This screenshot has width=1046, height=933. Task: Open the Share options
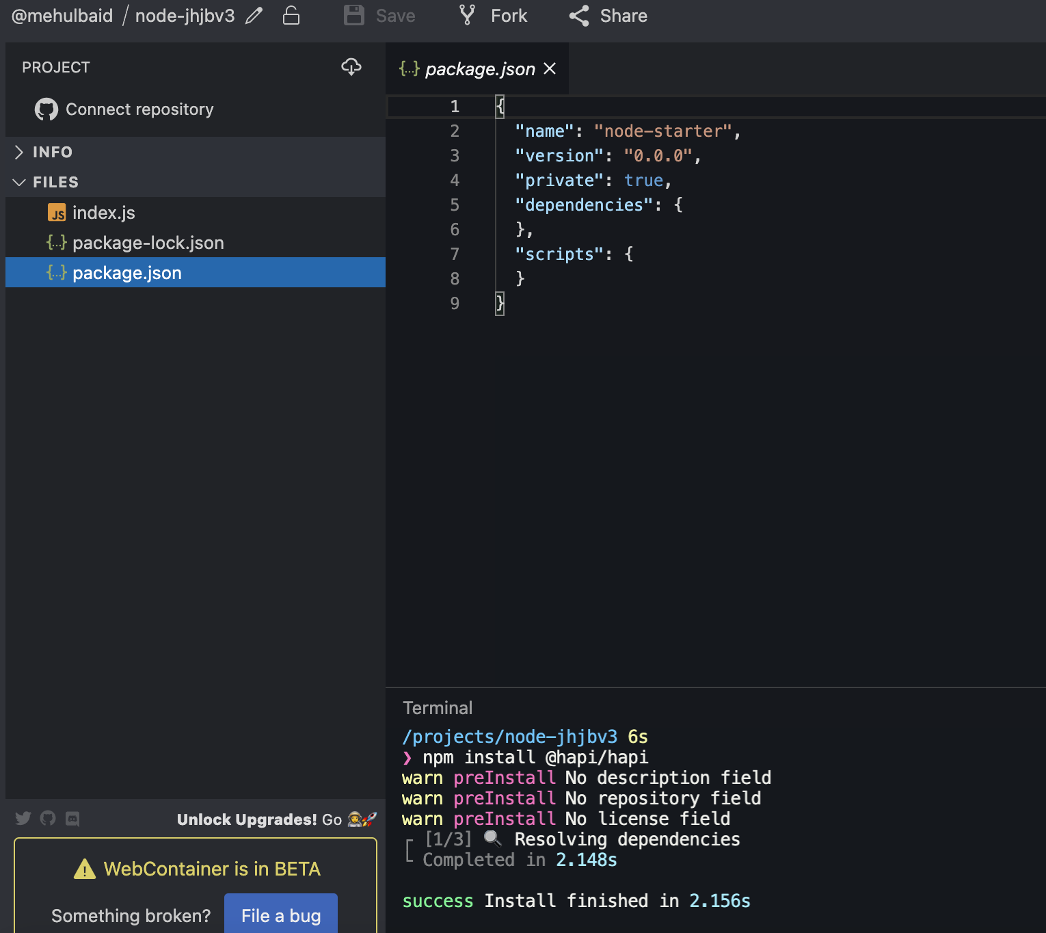pyautogui.click(x=606, y=15)
